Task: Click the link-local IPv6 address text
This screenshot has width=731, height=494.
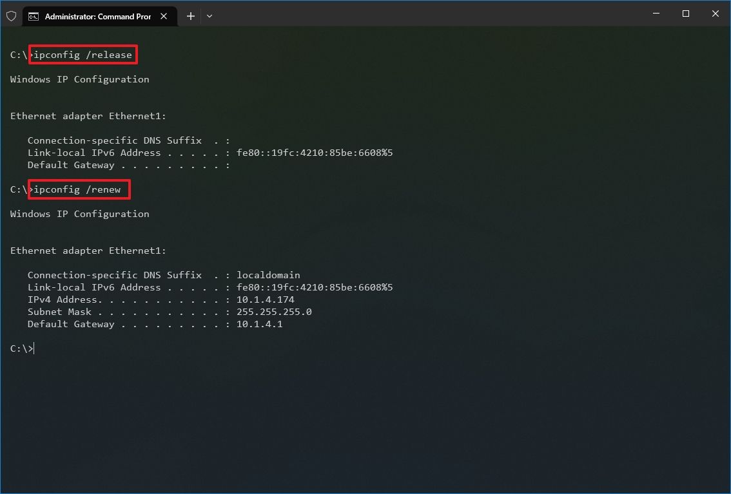Action: (x=315, y=287)
